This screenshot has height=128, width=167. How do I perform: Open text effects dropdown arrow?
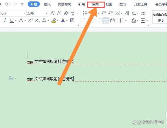click(x=48, y=20)
